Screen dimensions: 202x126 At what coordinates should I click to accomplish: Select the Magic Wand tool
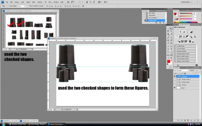coord(171,31)
